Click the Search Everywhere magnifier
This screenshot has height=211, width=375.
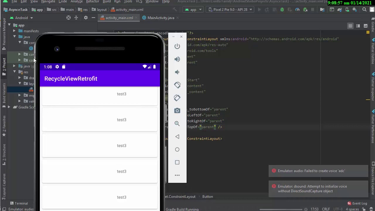(364, 10)
